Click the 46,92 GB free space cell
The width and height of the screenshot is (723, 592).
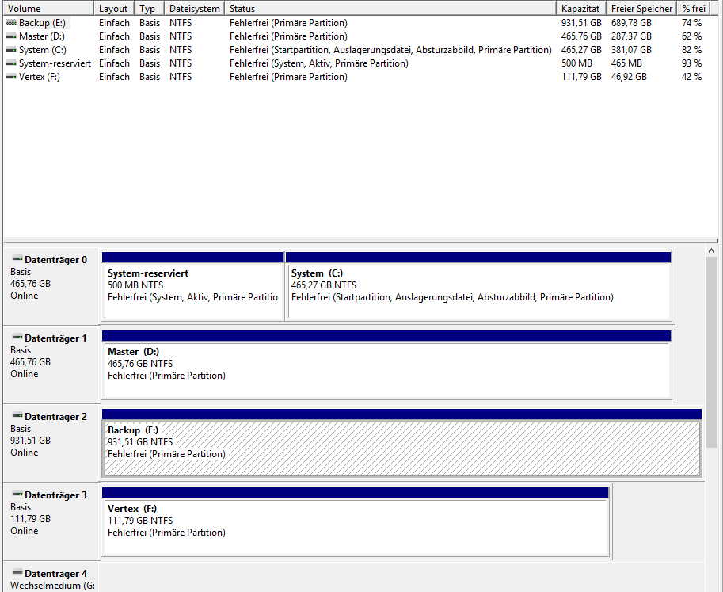click(629, 77)
